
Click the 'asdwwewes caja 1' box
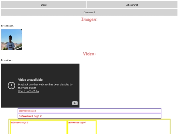tap(89, 111)
